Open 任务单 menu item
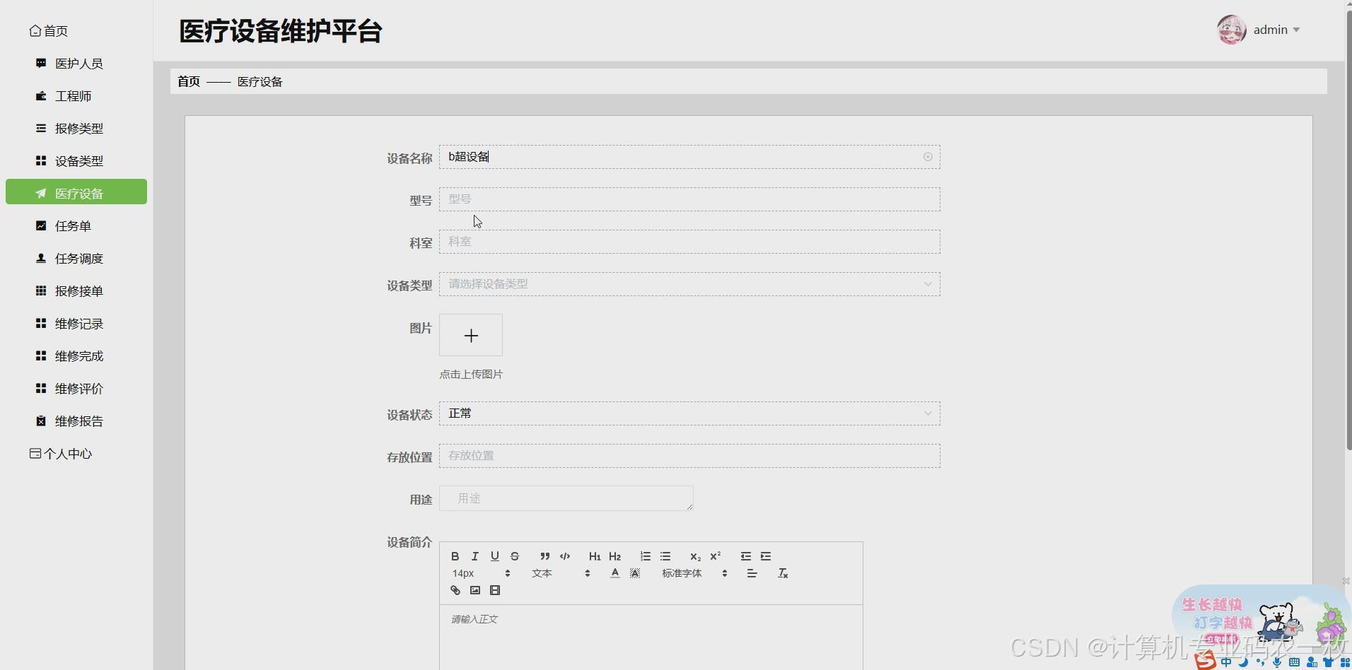 tap(76, 226)
